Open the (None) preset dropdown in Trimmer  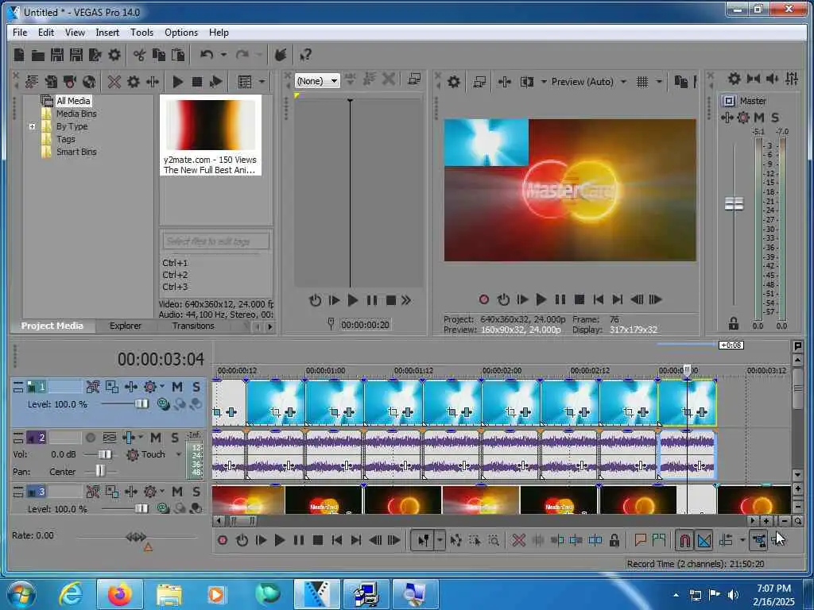[317, 81]
